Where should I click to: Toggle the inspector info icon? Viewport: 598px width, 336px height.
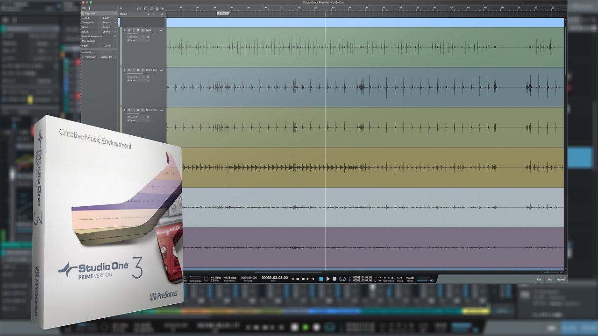click(x=89, y=8)
